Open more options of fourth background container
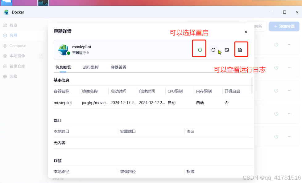This screenshot has height=183, width=302. point(289,114)
